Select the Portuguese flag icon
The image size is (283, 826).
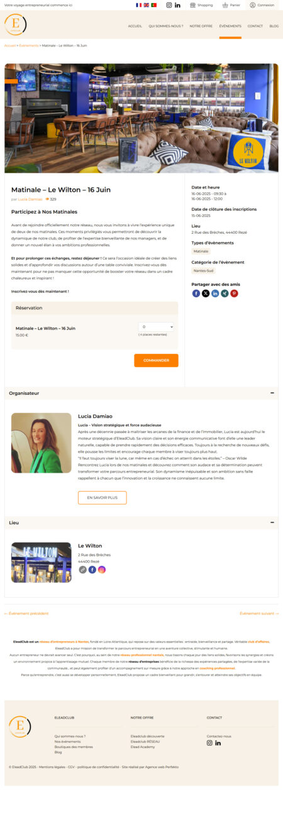click(x=153, y=4)
